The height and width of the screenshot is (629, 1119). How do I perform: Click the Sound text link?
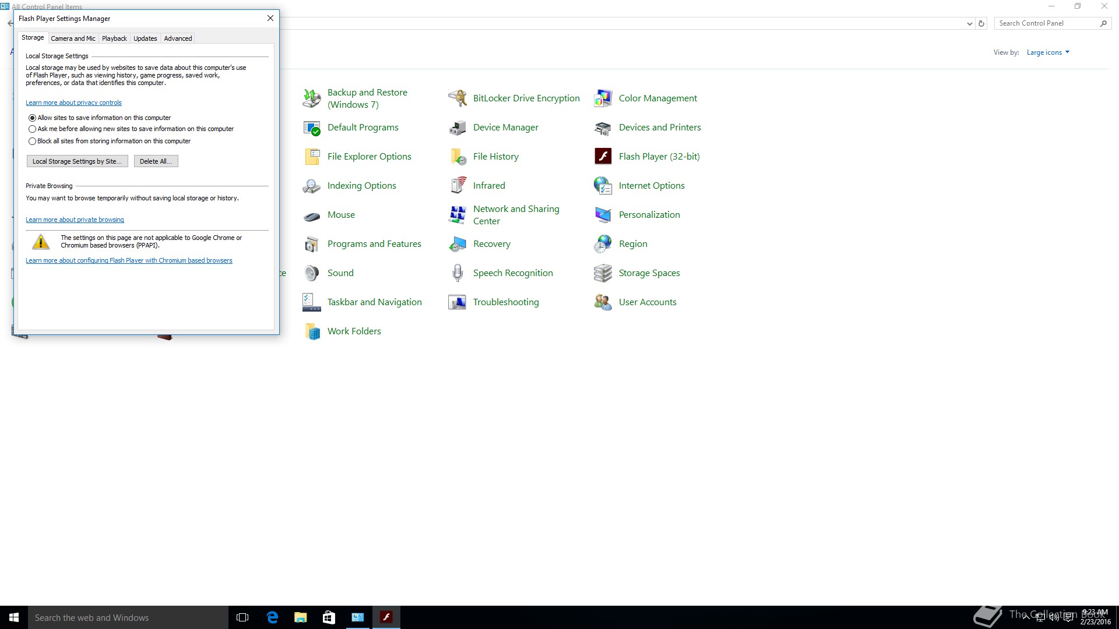click(340, 273)
